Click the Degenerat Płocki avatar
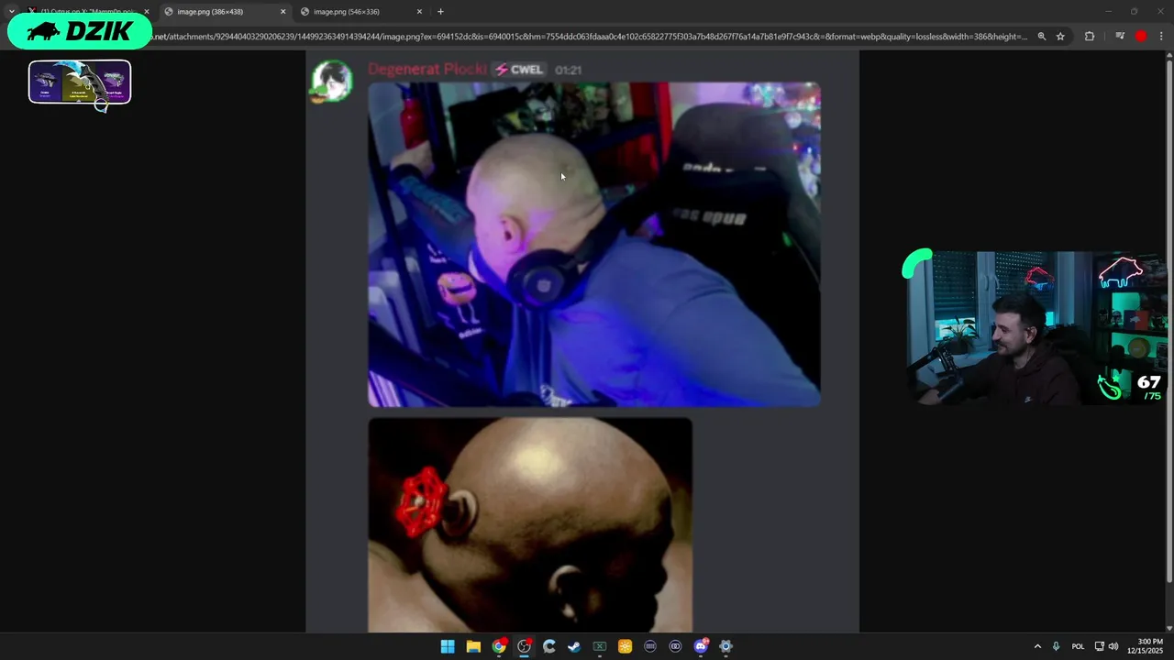Screen dimensions: 1174x660 tap(331, 82)
